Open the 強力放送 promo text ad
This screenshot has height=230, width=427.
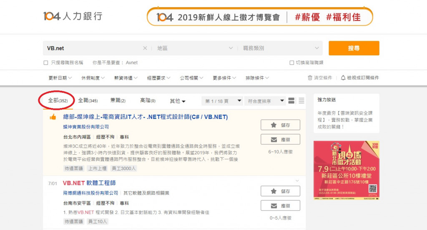pyautogui.click(x=346, y=114)
